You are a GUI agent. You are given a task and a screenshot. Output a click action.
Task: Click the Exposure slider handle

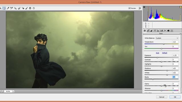pos(157,57)
